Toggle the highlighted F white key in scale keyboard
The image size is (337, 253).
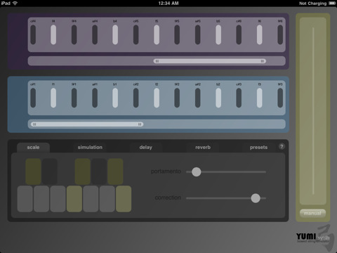[x=74, y=199]
